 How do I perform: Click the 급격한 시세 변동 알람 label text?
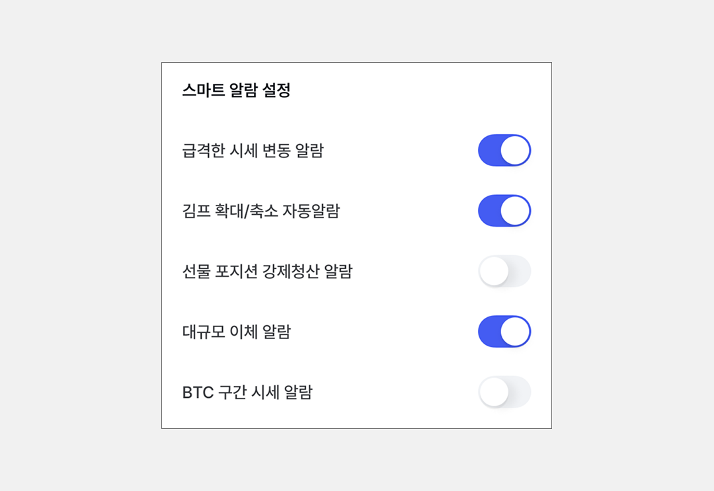click(x=253, y=151)
